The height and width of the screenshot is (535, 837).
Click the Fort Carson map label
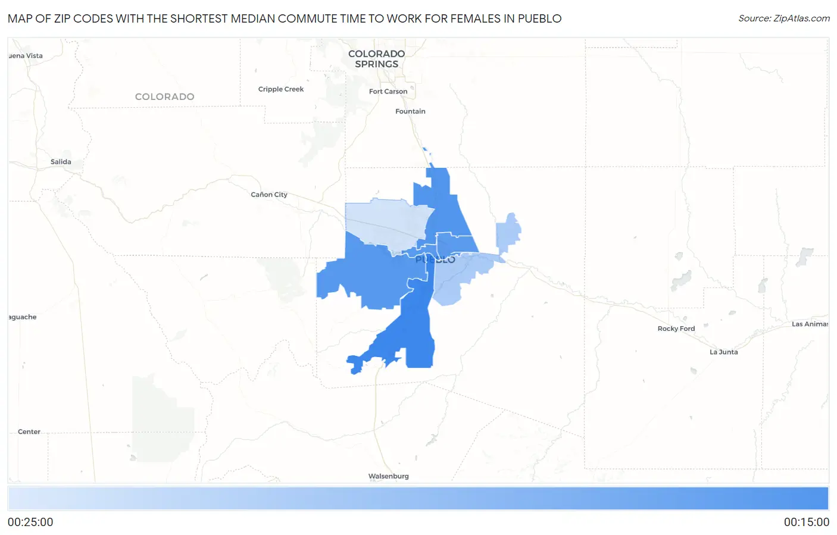pyautogui.click(x=388, y=92)
